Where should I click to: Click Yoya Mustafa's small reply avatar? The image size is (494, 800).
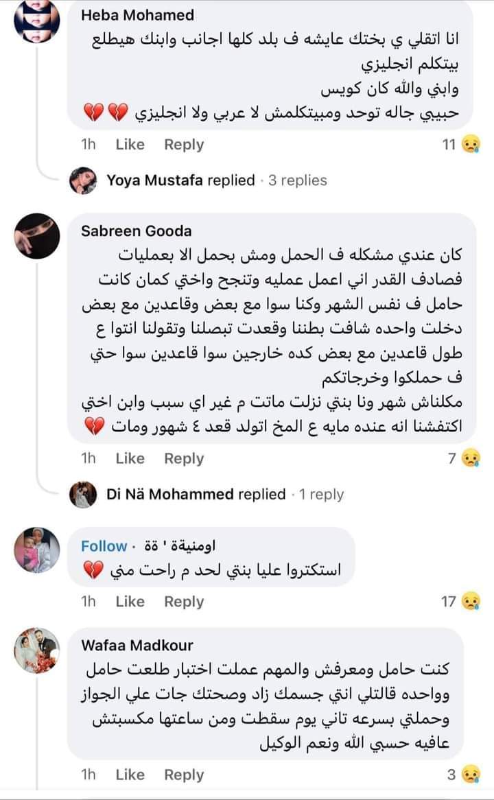[83, 180]
